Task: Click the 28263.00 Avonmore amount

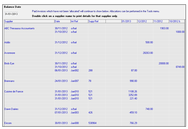Action: 148,53
